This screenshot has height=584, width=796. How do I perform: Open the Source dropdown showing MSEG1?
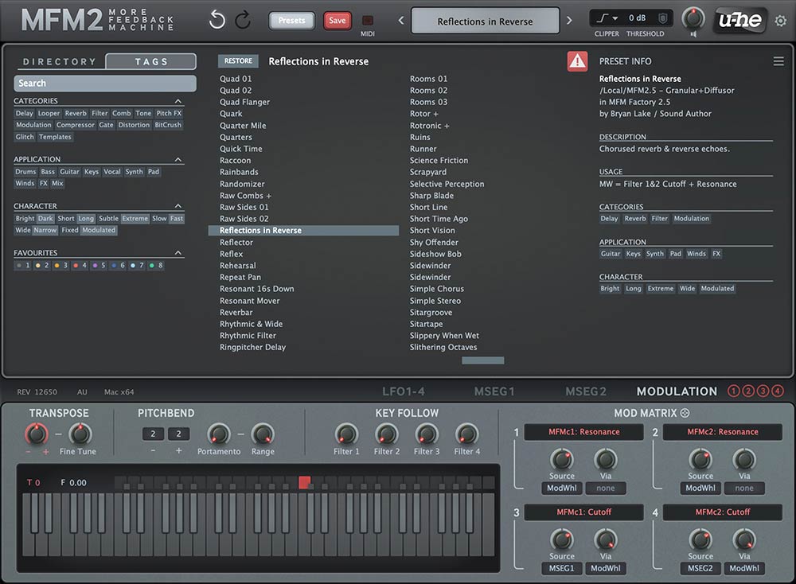pos(562,568)
